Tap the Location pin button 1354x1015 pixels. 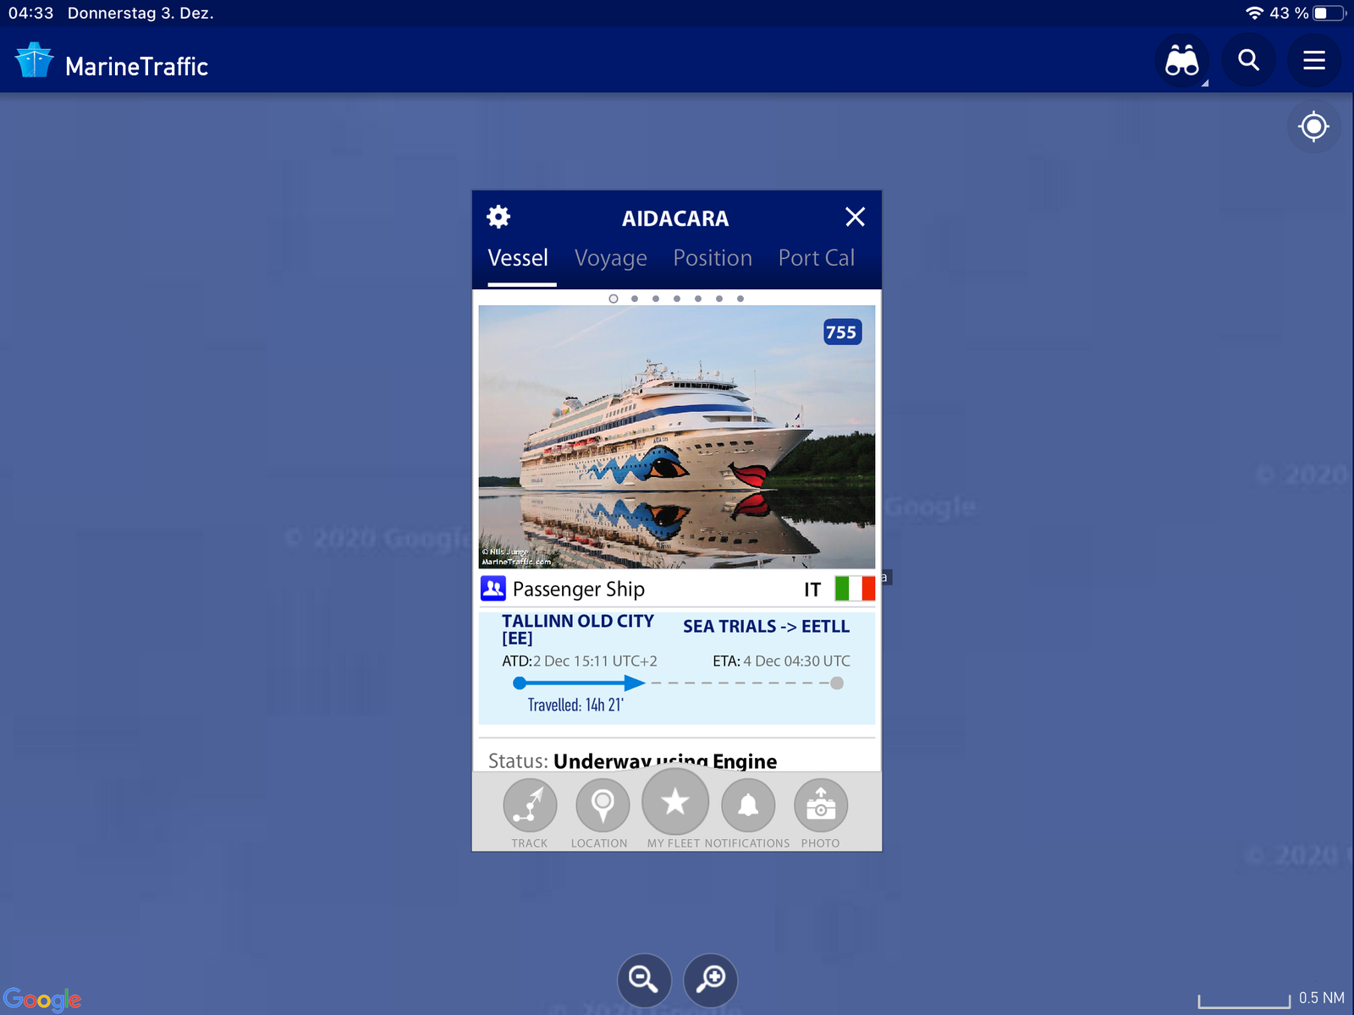click(602, 805)
